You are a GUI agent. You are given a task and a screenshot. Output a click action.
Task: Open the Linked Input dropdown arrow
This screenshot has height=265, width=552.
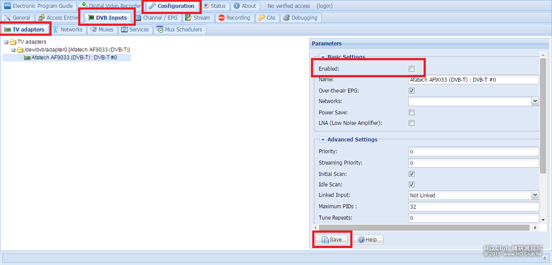(535, 195)
